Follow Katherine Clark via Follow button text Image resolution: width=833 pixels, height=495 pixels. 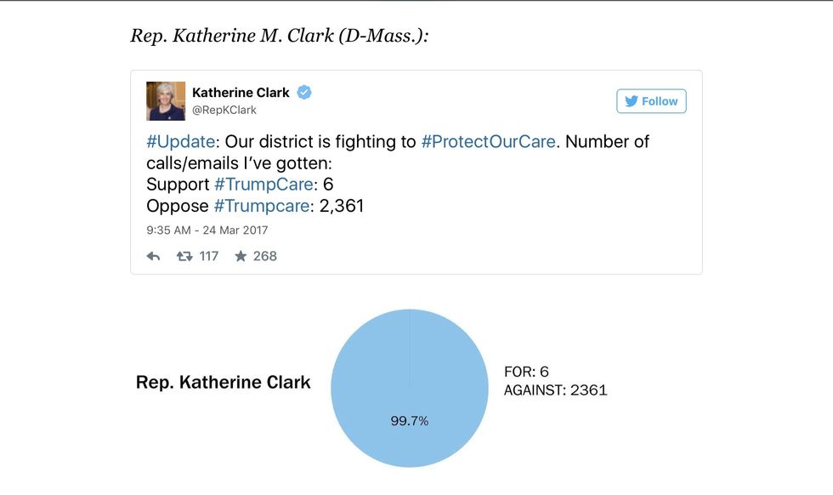[660, 101]
